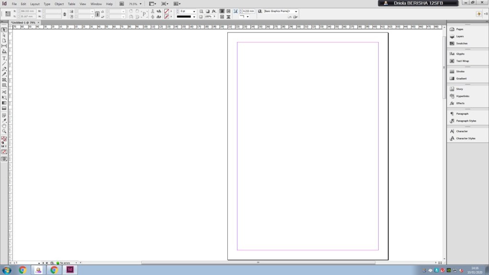Toggle the screen view mode button in the toolbox
This screenshot has width=489, height=275.
[4, 159]
